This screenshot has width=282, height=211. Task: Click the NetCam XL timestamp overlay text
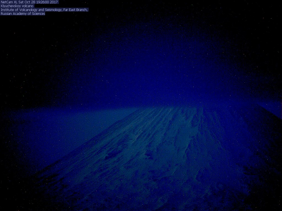click(x=29, y=2)
